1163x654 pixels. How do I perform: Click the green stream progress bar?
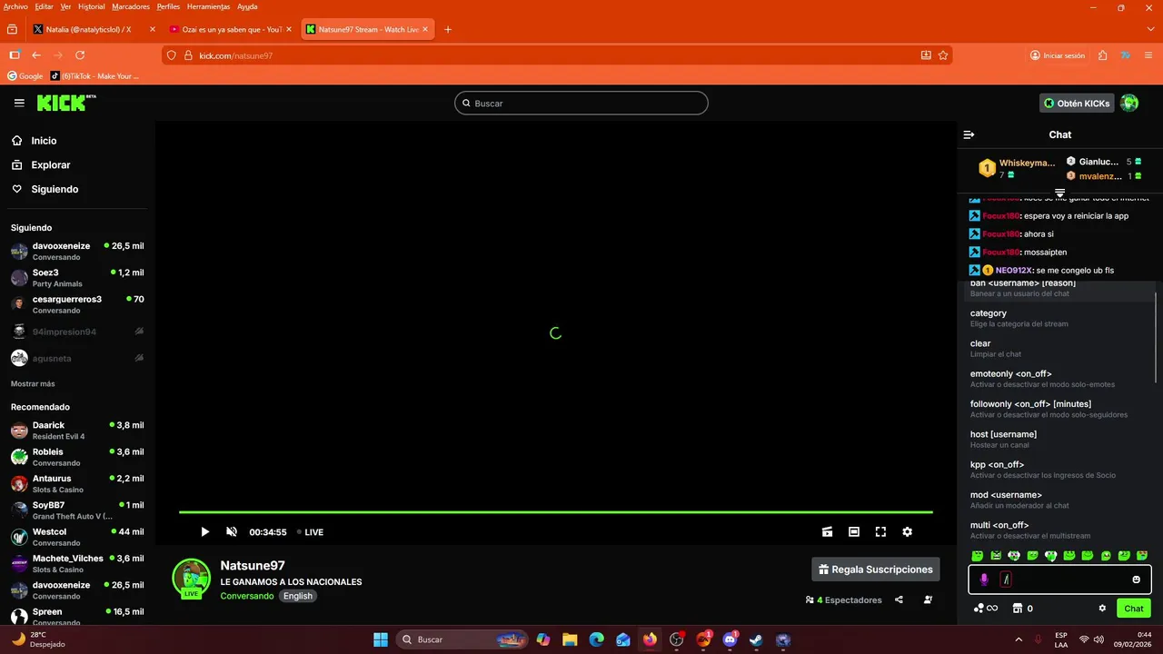tap(556, 512)
